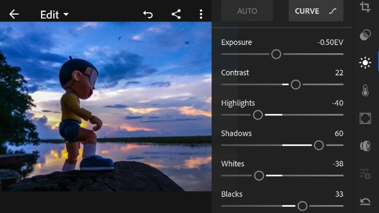The width and height of the screenshot is (379, 213).
Task: Click the Shadows value 60
Action: pyautogui.click(x=339, y=133)
